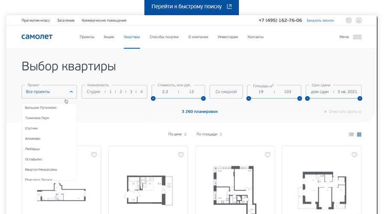Open the Акции nav item
This screenshot has width=385, height=214.
[x=109, y=37]
